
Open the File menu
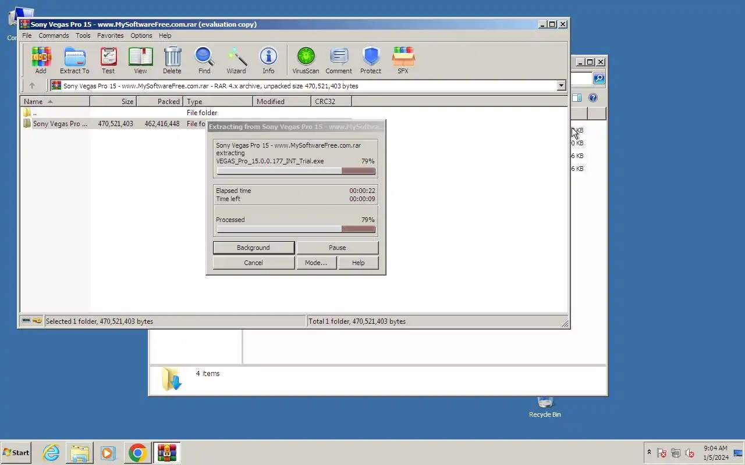27,35
